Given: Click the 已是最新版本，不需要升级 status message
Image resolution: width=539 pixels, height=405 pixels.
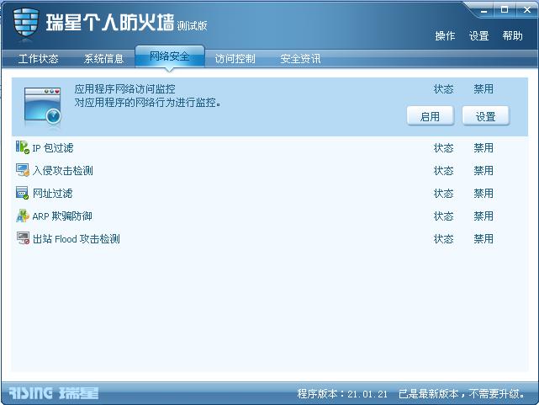Looking at the screenshot, I should pos(462,394).
